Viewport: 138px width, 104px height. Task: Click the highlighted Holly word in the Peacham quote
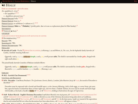(x=32, y=91)
